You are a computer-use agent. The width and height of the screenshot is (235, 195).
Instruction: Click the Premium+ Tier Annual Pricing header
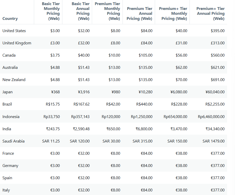tap(211, 14)
